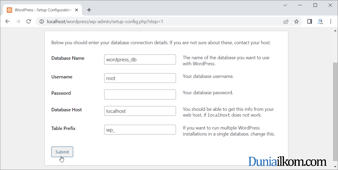Focus the Username field
Viewport: 338px width, 170px height.
tap(140, 78)
